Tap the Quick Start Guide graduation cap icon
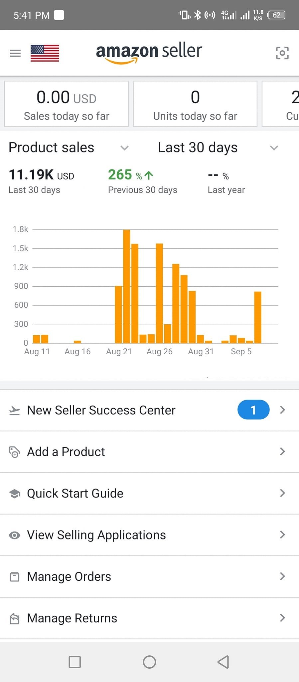Viewport: 299px width, 682px height. 14,494
